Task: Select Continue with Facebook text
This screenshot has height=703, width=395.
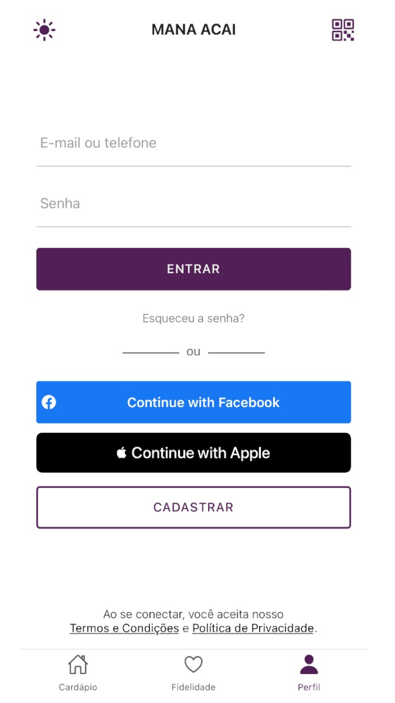Action: 203,402
